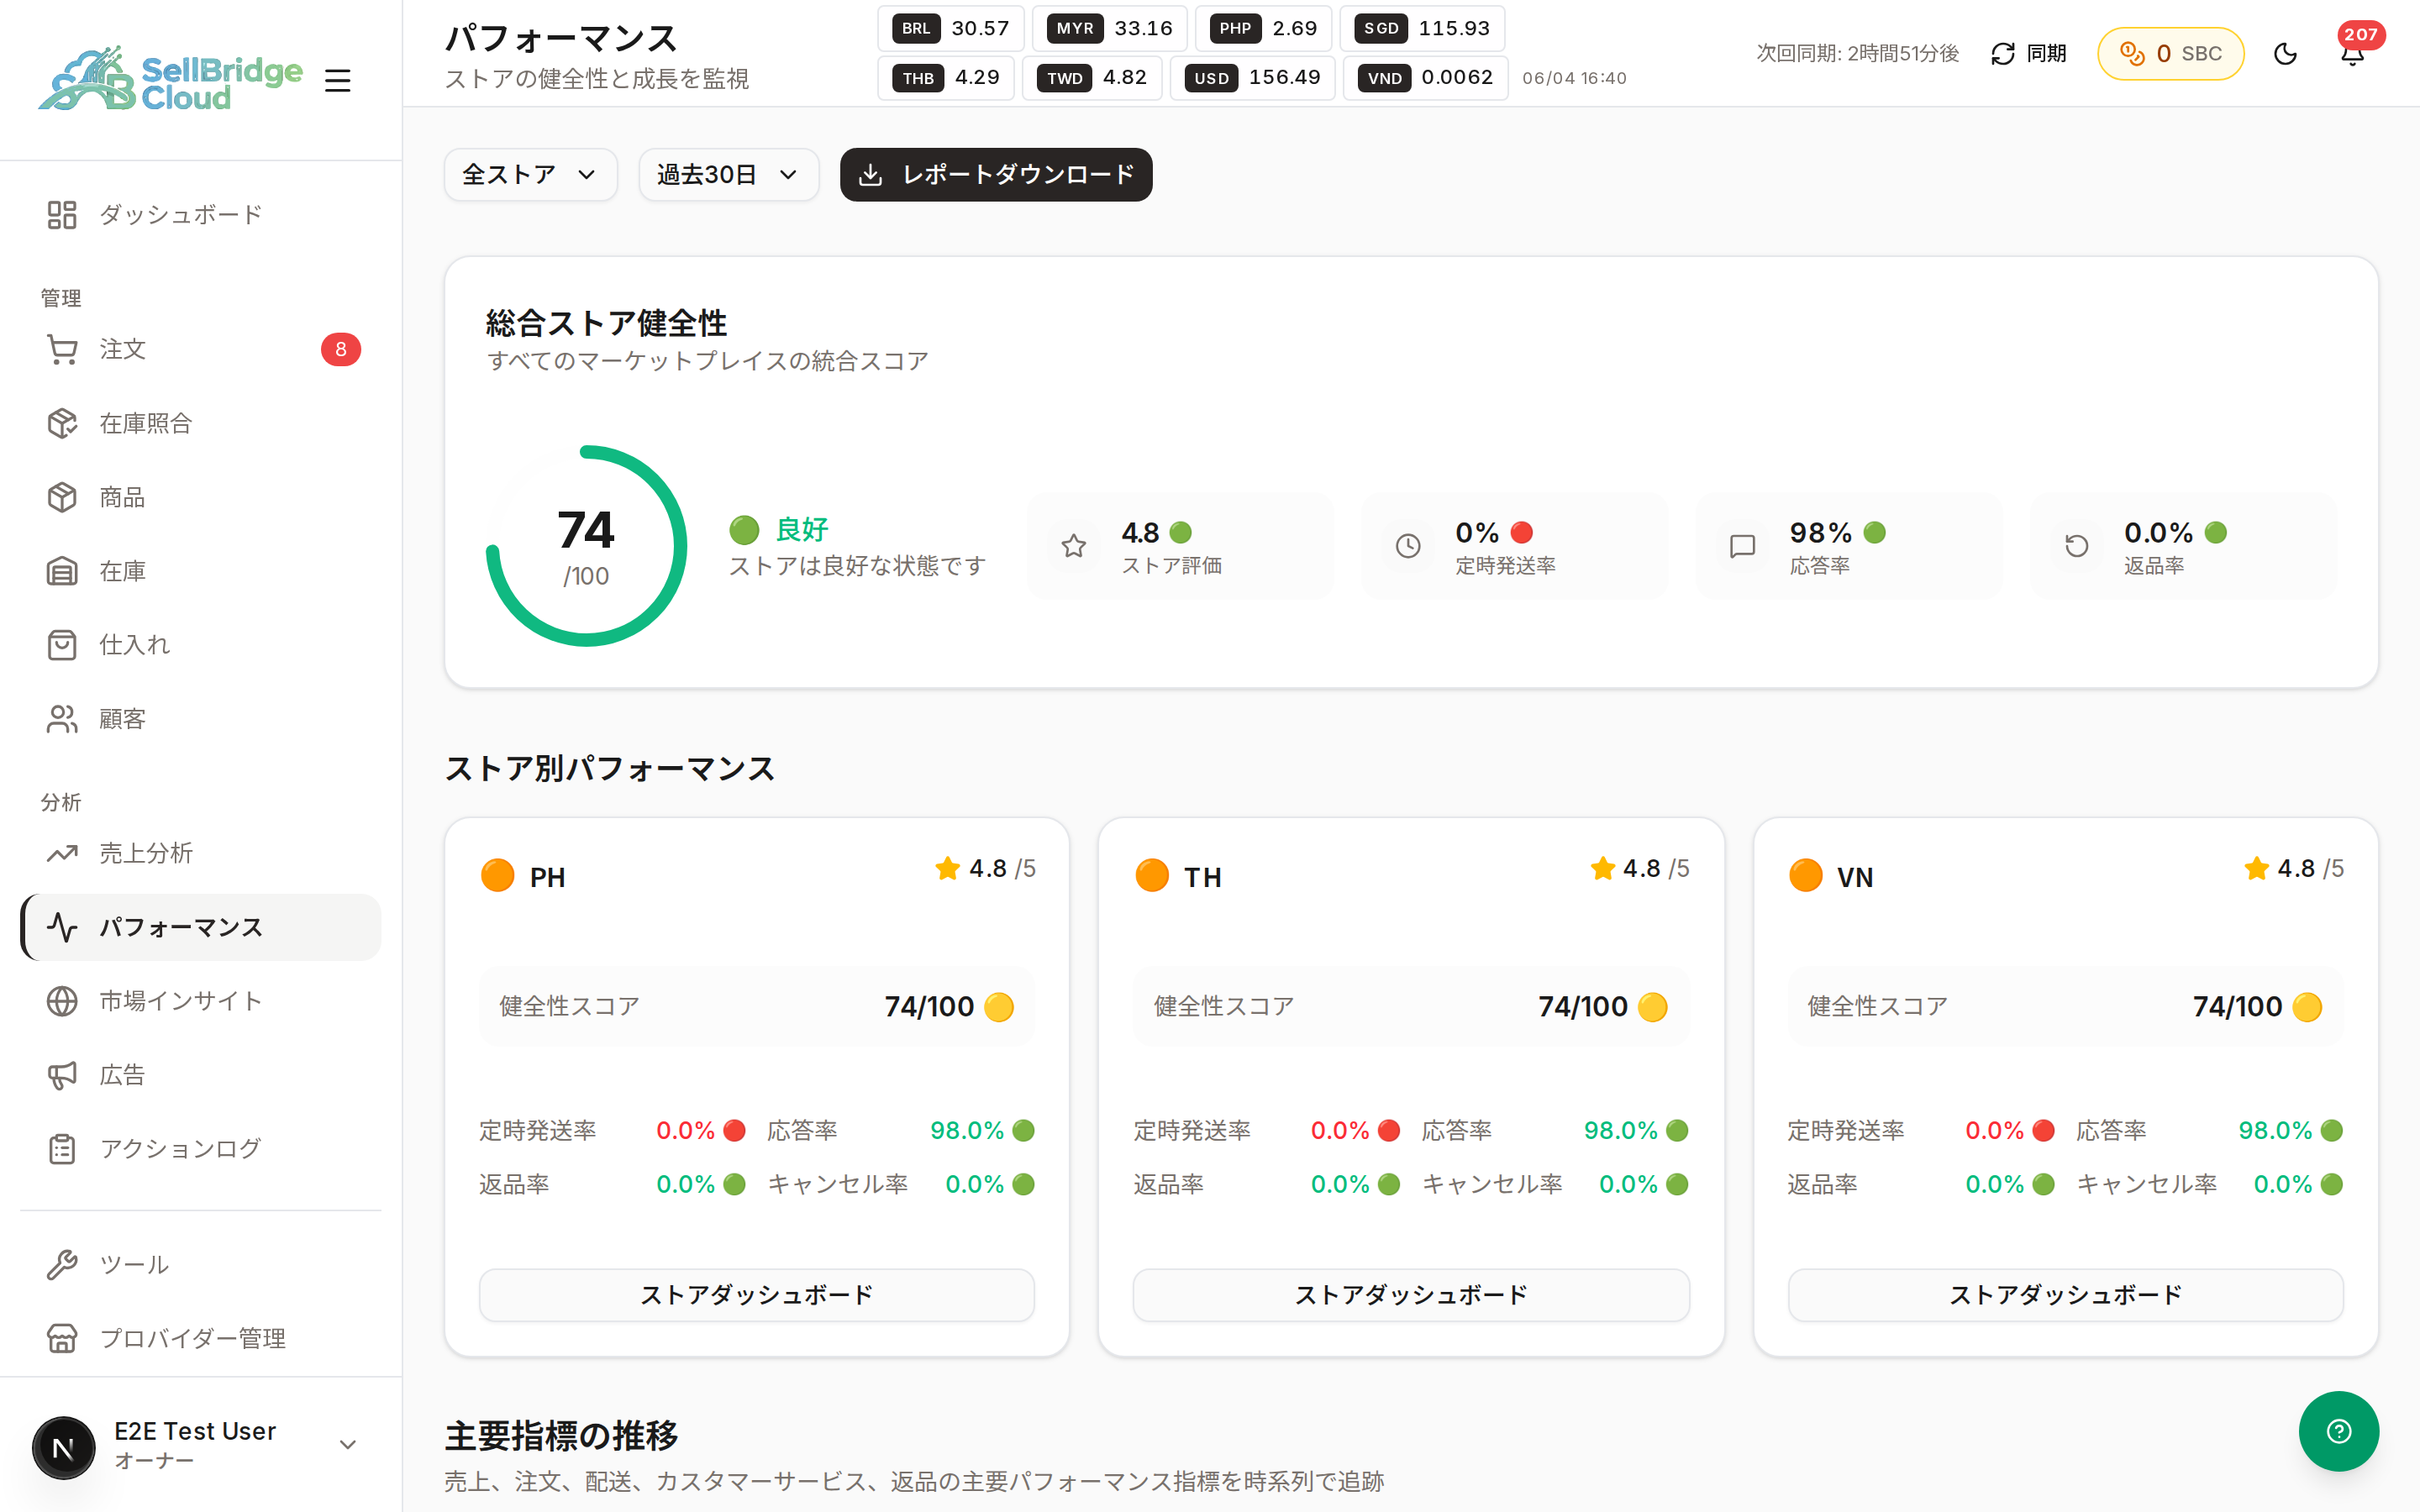The image size is (2420, 1512).
Task: Open ストアダッシュボード for TH store
Action: pos(1411,1295)
